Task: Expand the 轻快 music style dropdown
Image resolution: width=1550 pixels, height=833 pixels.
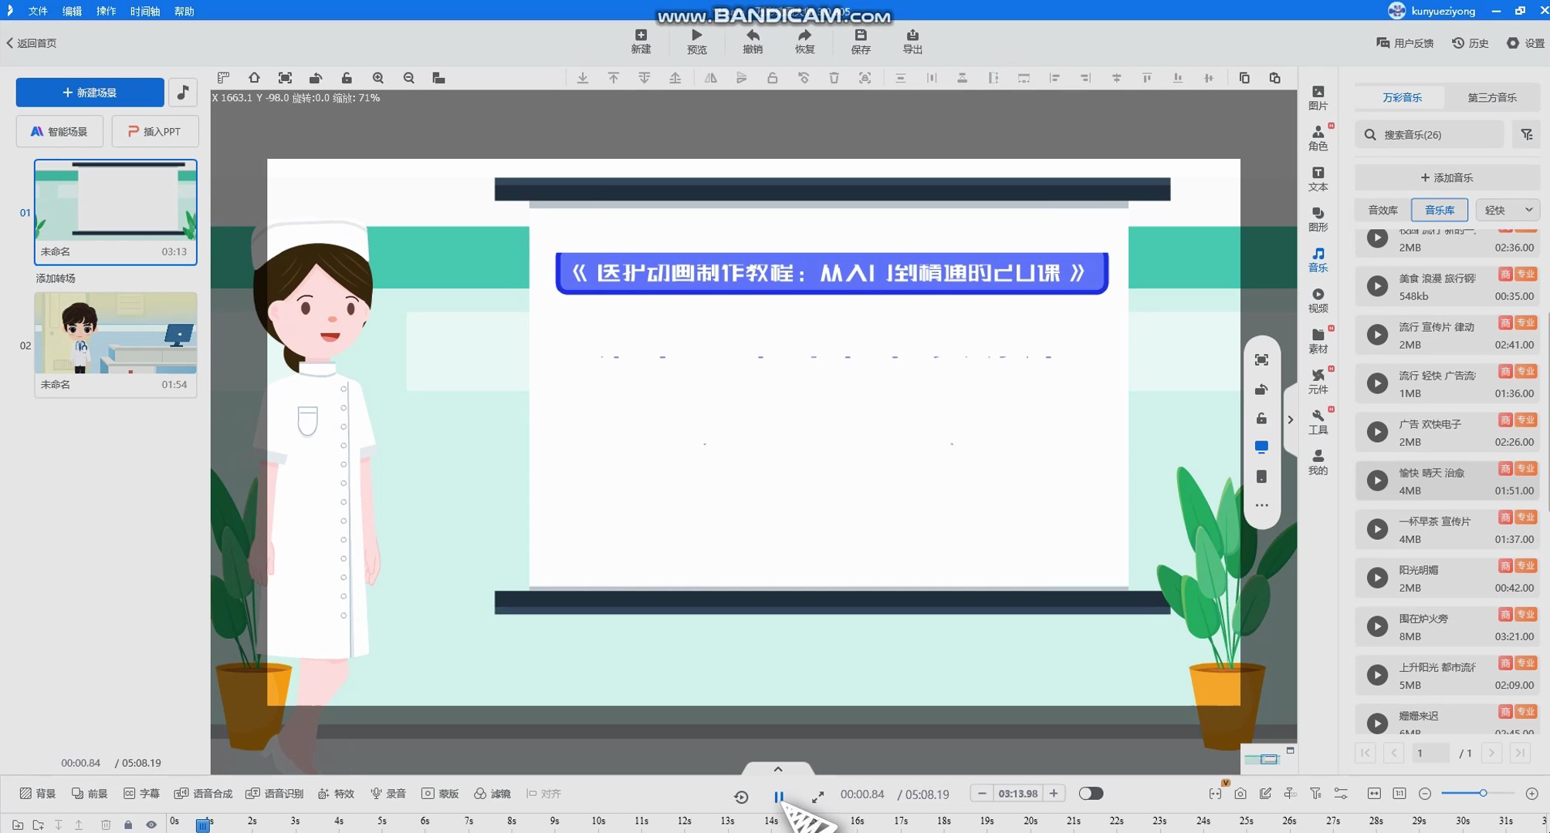Action: (x=1508, y=210)
